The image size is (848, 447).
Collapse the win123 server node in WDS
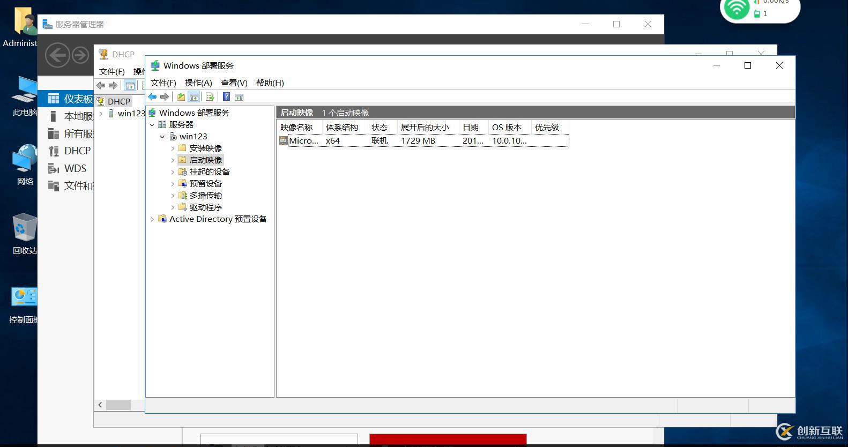tap(162, 137)
